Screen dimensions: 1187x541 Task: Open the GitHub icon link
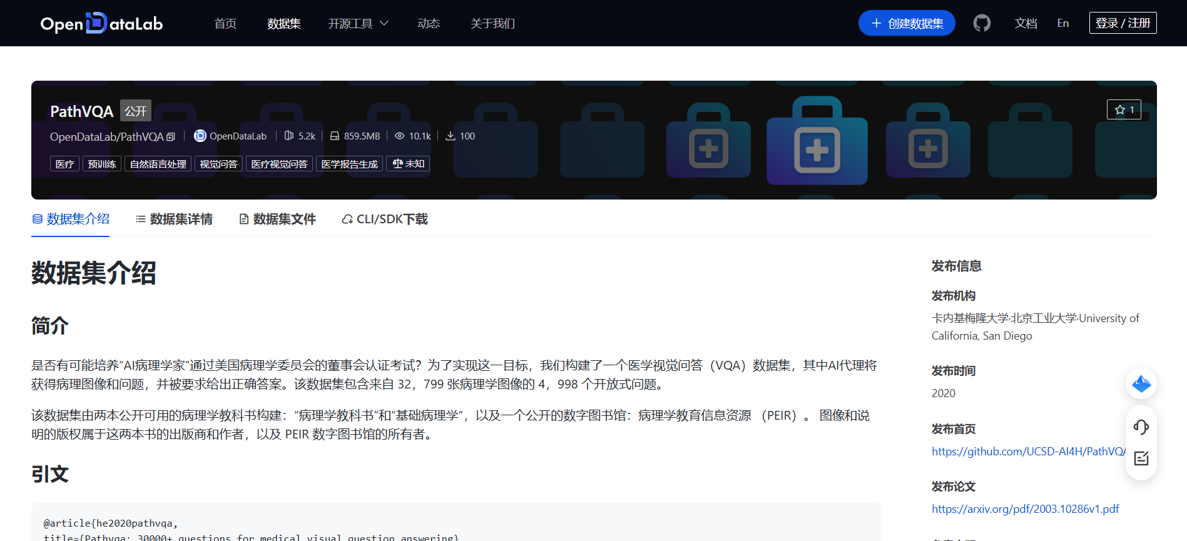982,23
